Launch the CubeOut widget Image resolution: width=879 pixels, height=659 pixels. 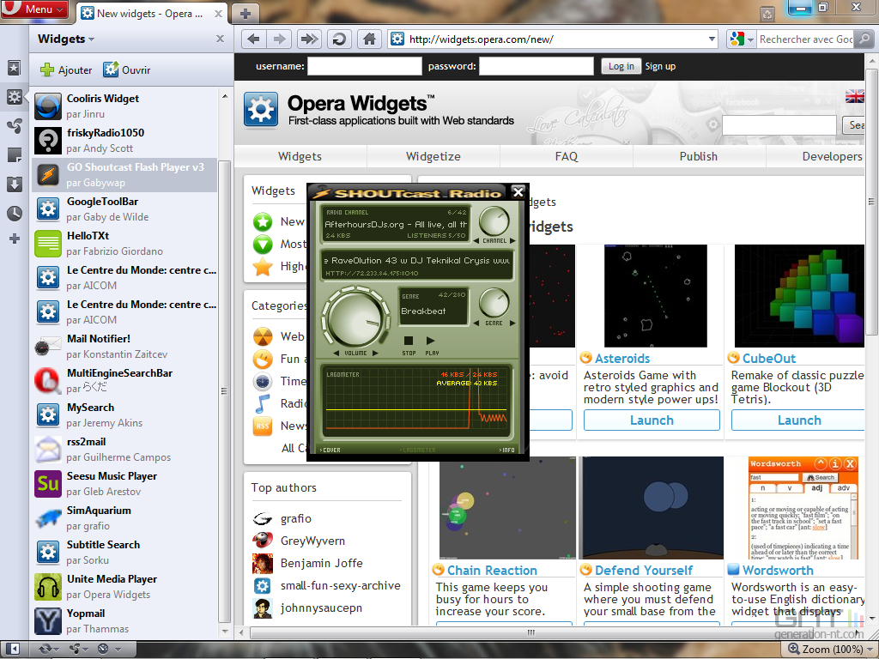798,420
